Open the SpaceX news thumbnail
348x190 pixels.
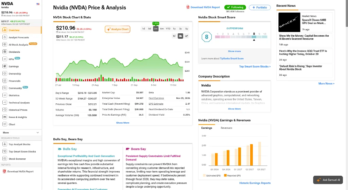tap(289, 22)
